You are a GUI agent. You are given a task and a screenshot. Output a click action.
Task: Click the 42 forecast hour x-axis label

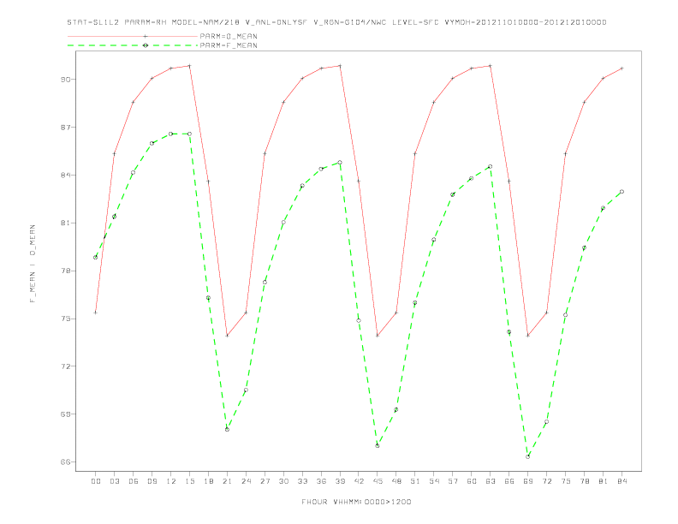[359, 481]
